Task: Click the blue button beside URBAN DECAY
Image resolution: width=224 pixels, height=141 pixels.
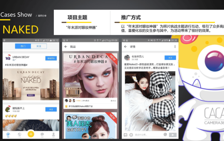Action: (51, 58)
